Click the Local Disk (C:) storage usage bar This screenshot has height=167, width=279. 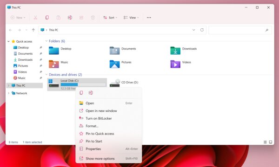click(83, 84)
